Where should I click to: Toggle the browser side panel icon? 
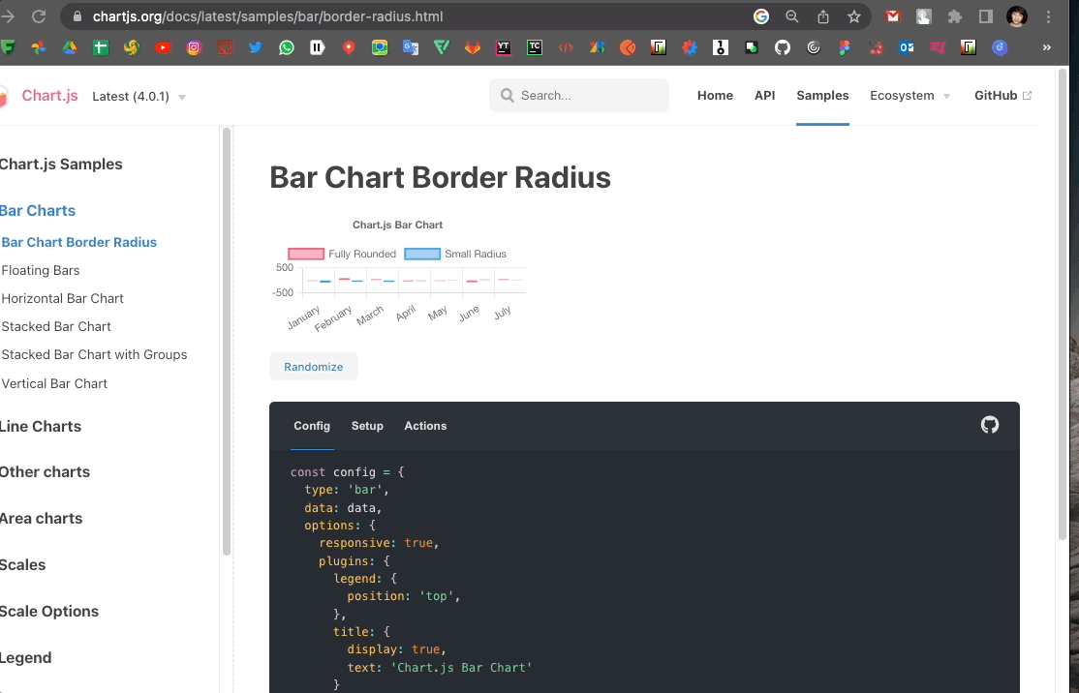click(x=986, y=16)
